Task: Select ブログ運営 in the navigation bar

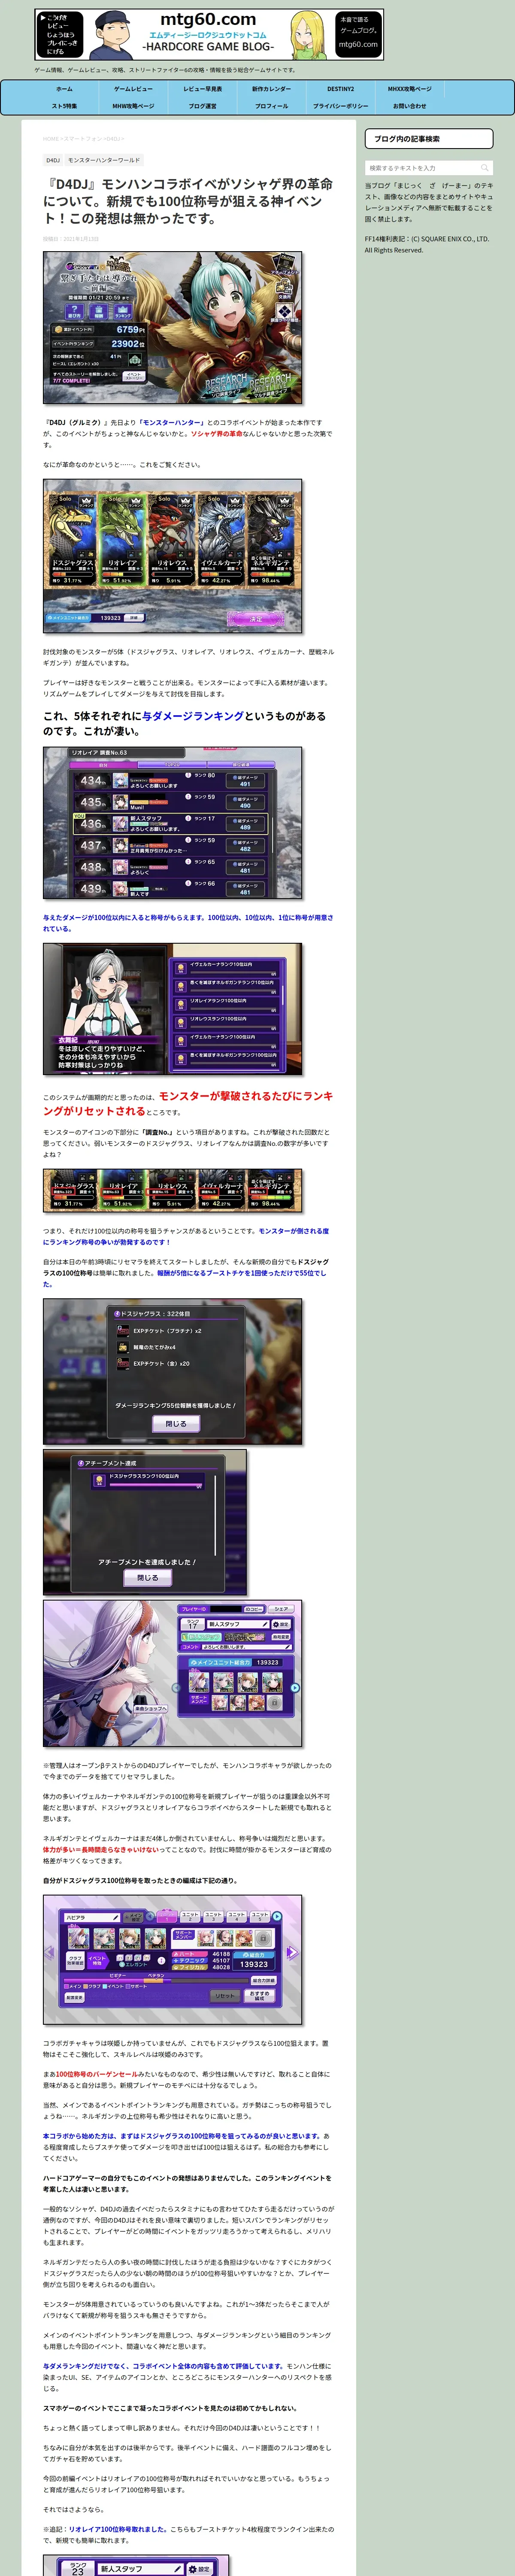Action: (203, 106)
